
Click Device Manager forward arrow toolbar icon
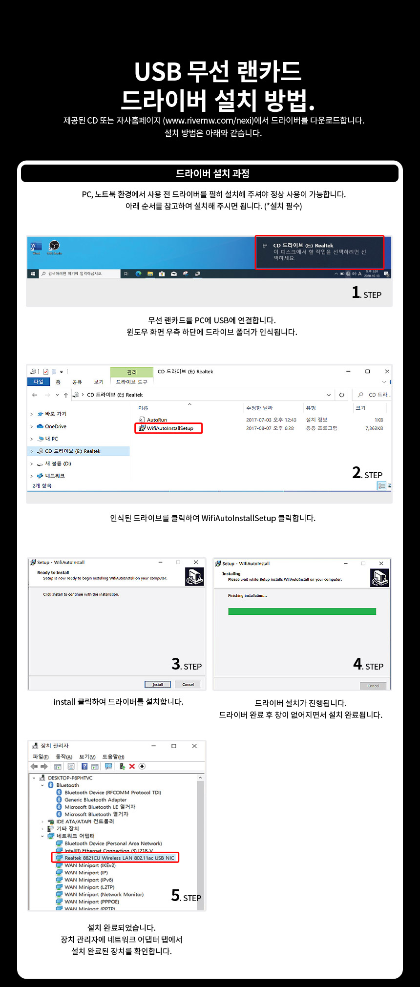point(44,766)
